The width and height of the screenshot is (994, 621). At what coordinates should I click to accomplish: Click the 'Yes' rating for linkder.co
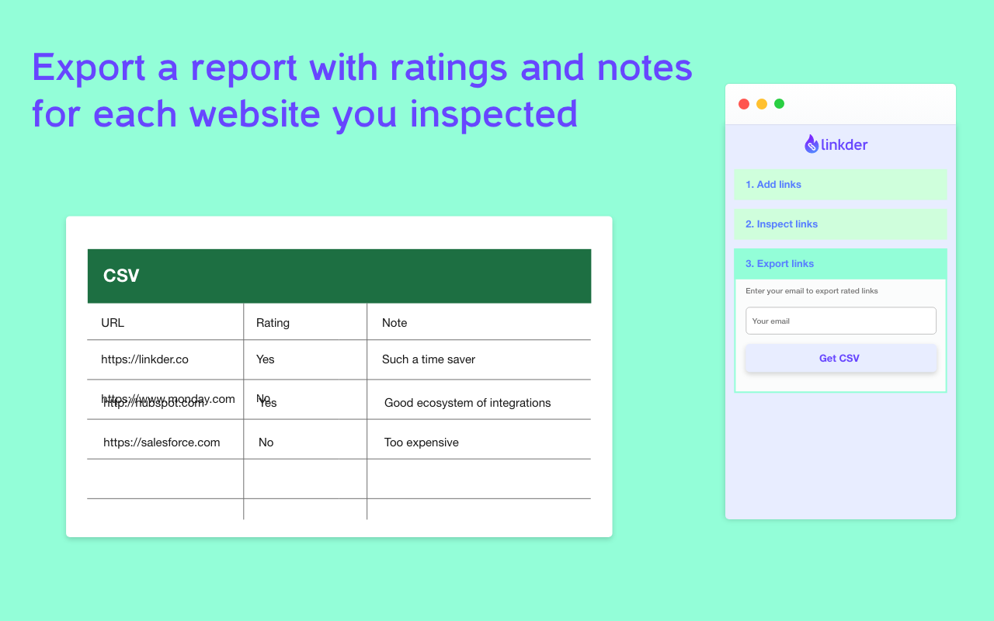coord(266,359)
